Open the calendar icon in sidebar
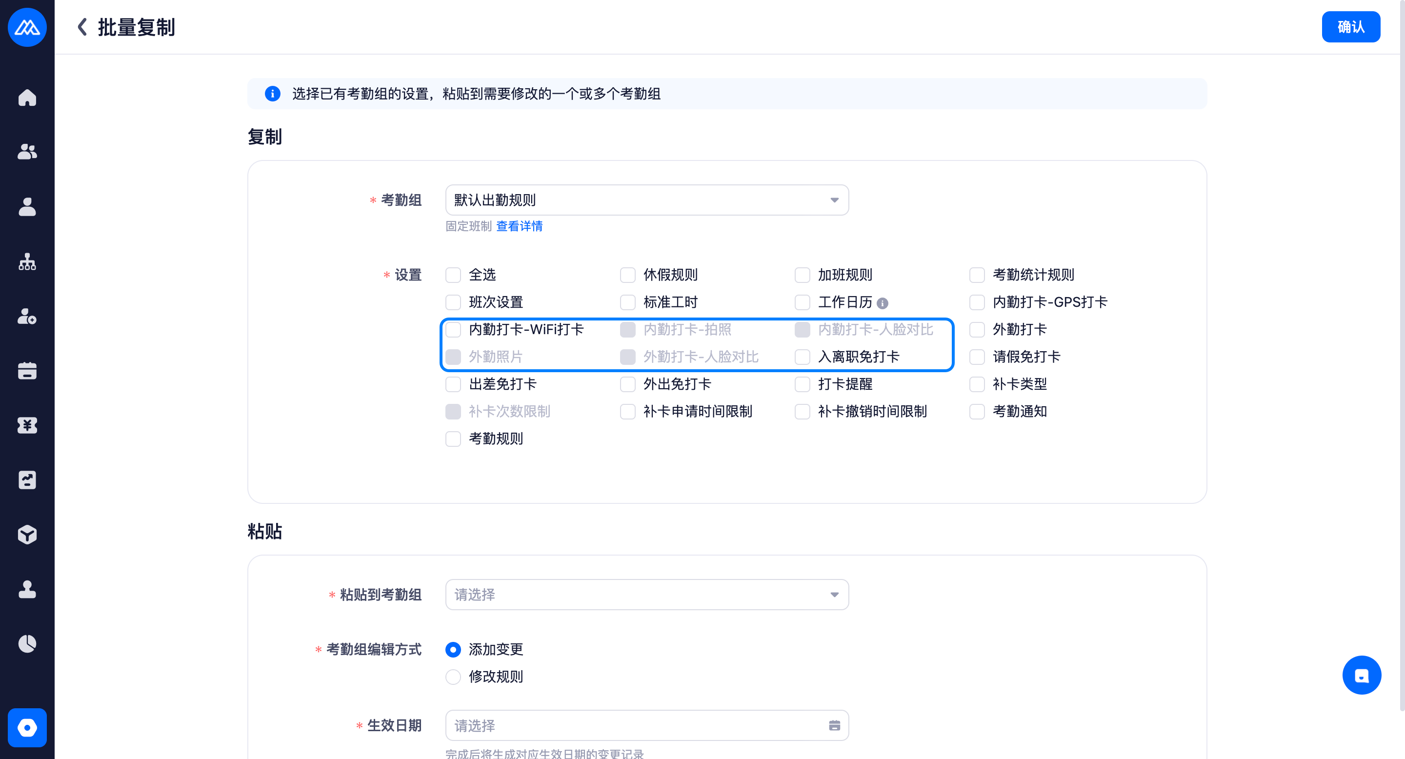 tap(27, 371)
